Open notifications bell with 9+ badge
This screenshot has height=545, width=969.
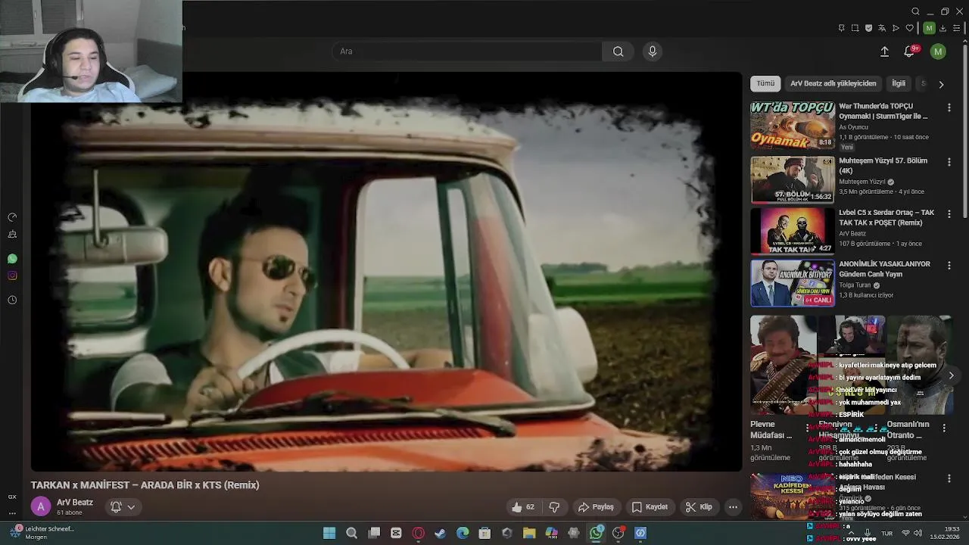coord(910,51)
